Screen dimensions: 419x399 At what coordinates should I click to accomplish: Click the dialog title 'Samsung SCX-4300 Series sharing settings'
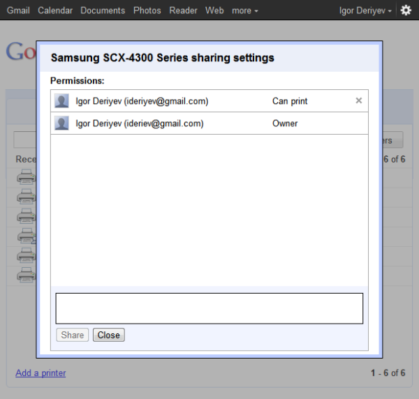coord(163,58)
